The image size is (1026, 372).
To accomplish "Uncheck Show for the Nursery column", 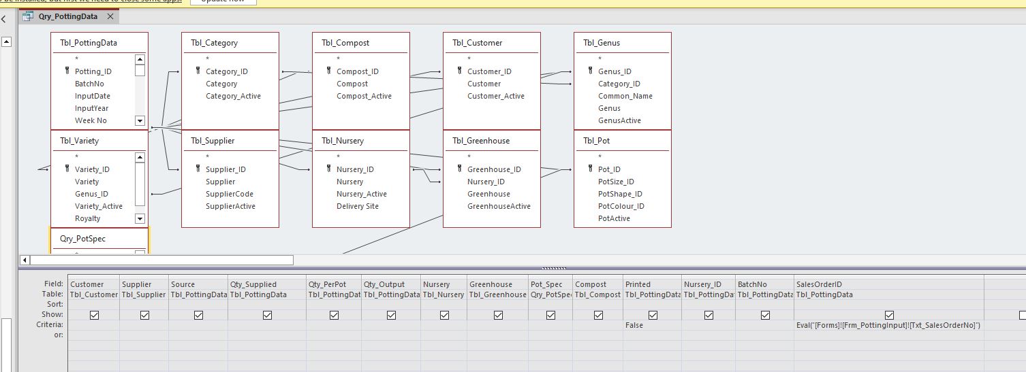I will coord(444,315).
